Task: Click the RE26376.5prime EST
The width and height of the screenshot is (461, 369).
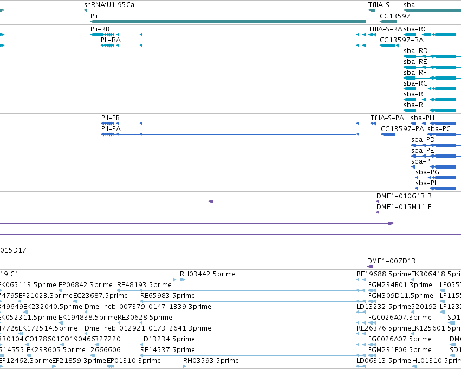Action: [x=361, y=334]
